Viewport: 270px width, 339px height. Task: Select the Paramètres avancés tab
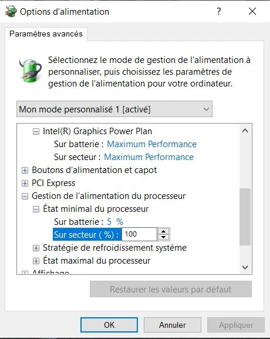pos(46,34)
